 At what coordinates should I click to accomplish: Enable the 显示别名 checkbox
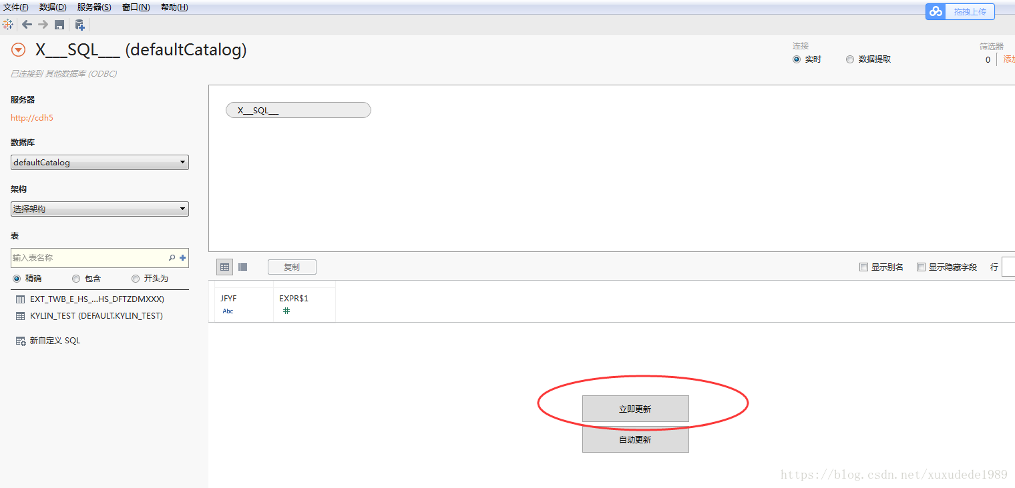point(864,267)
